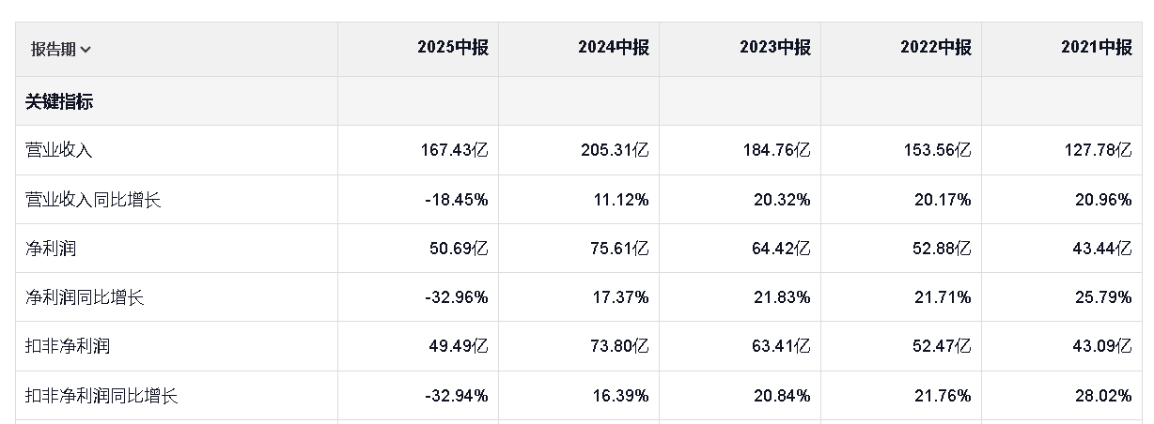Click the 关键指标 section header
1154x424 pixels.
coord(59,101)
